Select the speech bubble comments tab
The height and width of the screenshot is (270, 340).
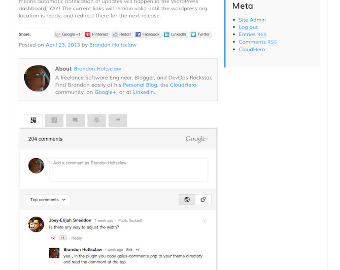click(x=75, y=121)
